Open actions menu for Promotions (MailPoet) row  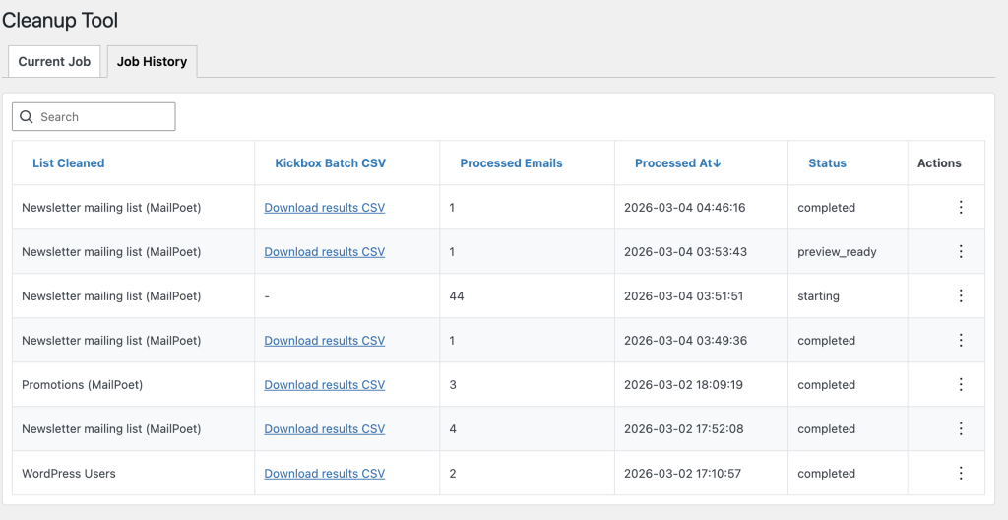961,385
